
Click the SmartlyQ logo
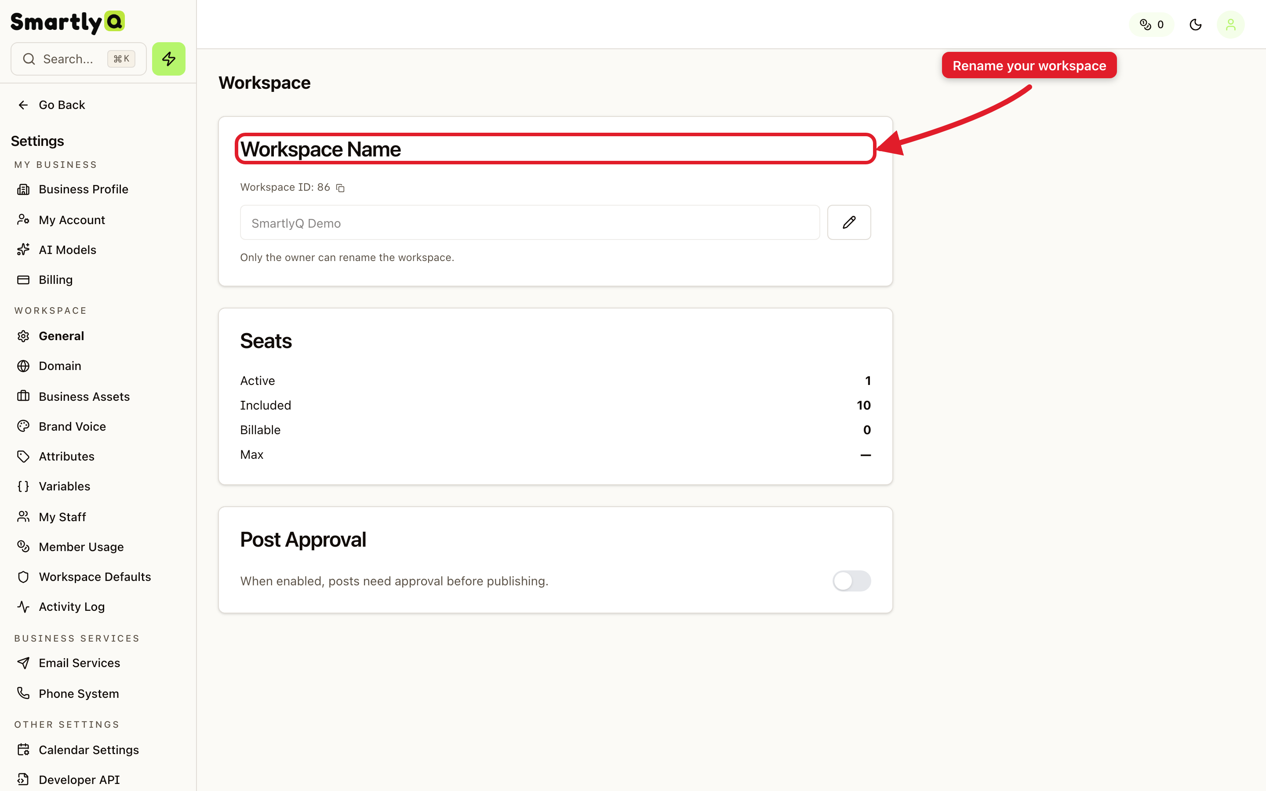[68, 22]
